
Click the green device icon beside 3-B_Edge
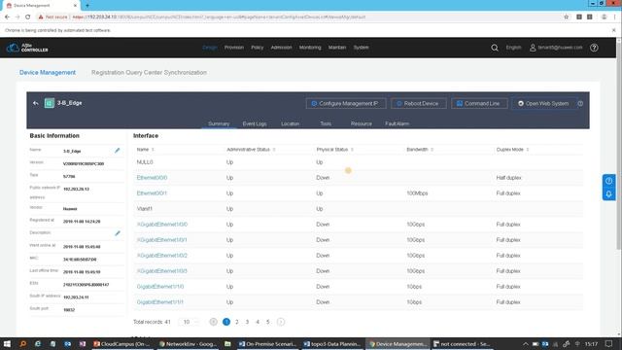pos(50,103)
